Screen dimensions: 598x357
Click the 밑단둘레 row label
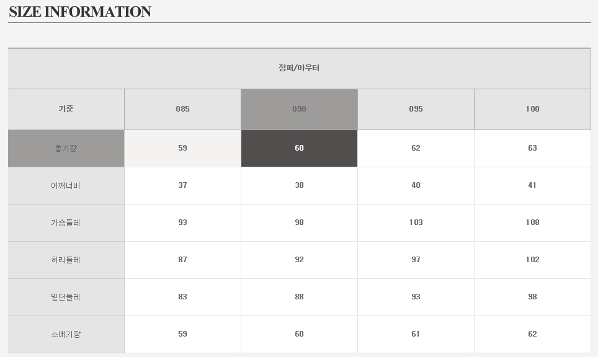66,297
